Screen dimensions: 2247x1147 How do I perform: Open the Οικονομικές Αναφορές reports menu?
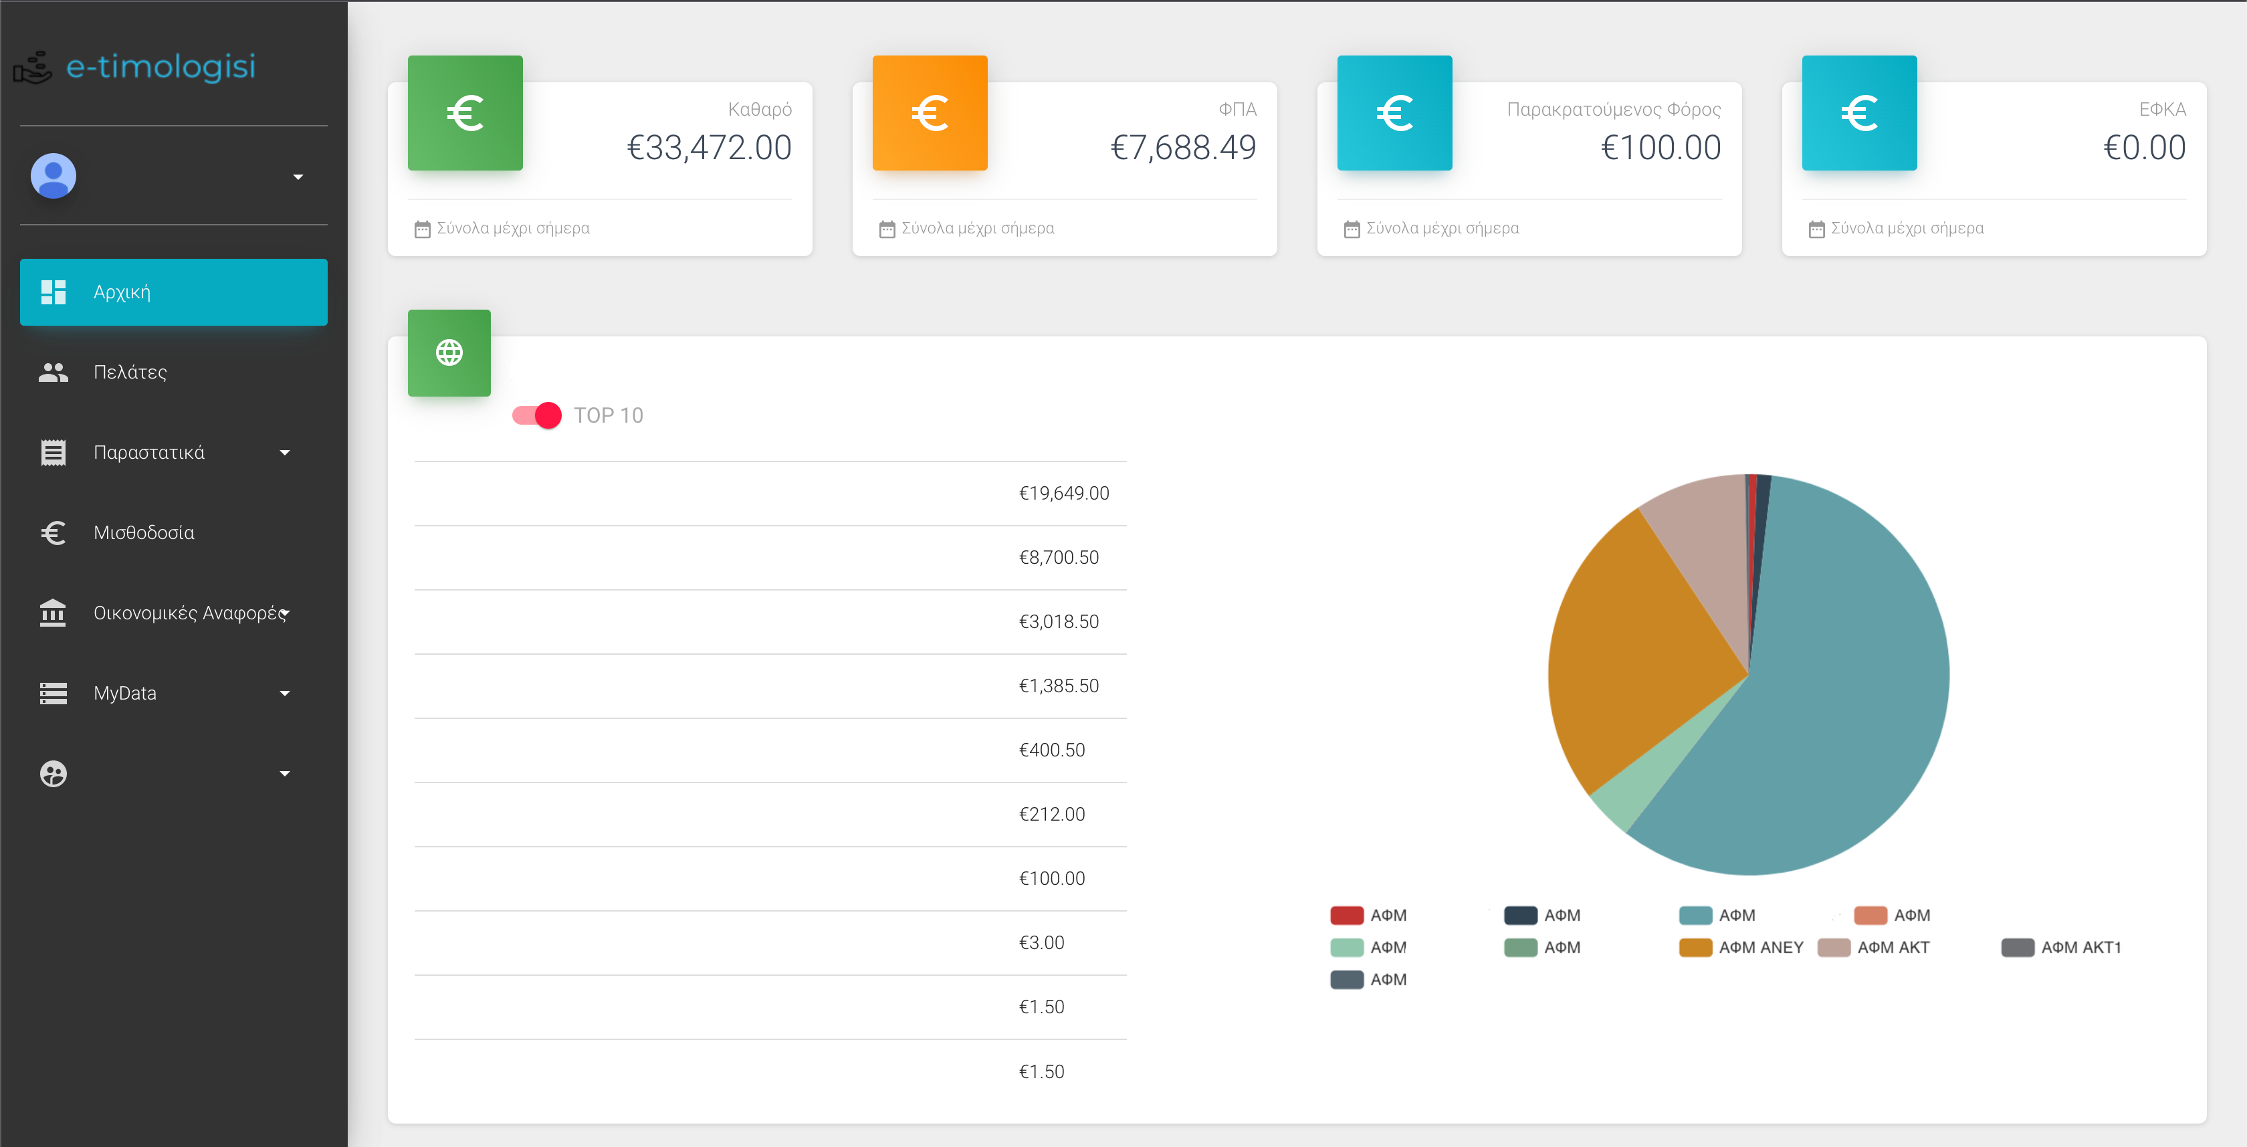point(174,613)
